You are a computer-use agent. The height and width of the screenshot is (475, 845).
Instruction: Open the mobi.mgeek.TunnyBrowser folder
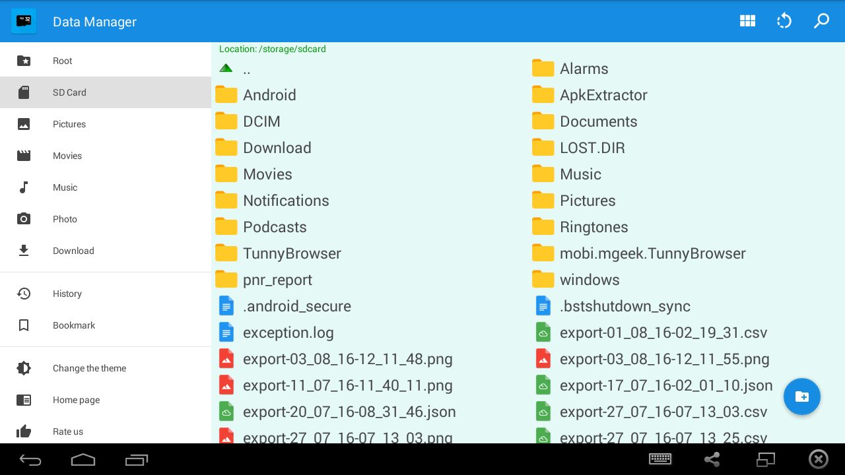(687, 253)
